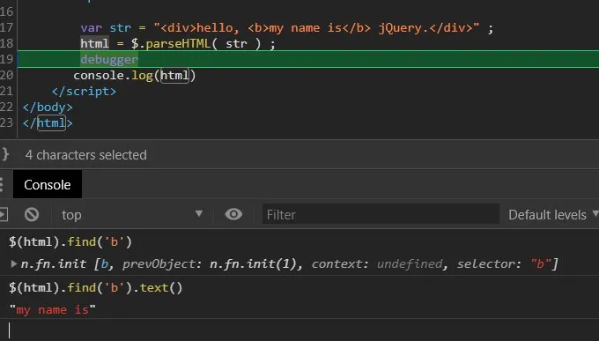
Task: Click line number 19 in gutter
Action: click(x=6, y=59)
